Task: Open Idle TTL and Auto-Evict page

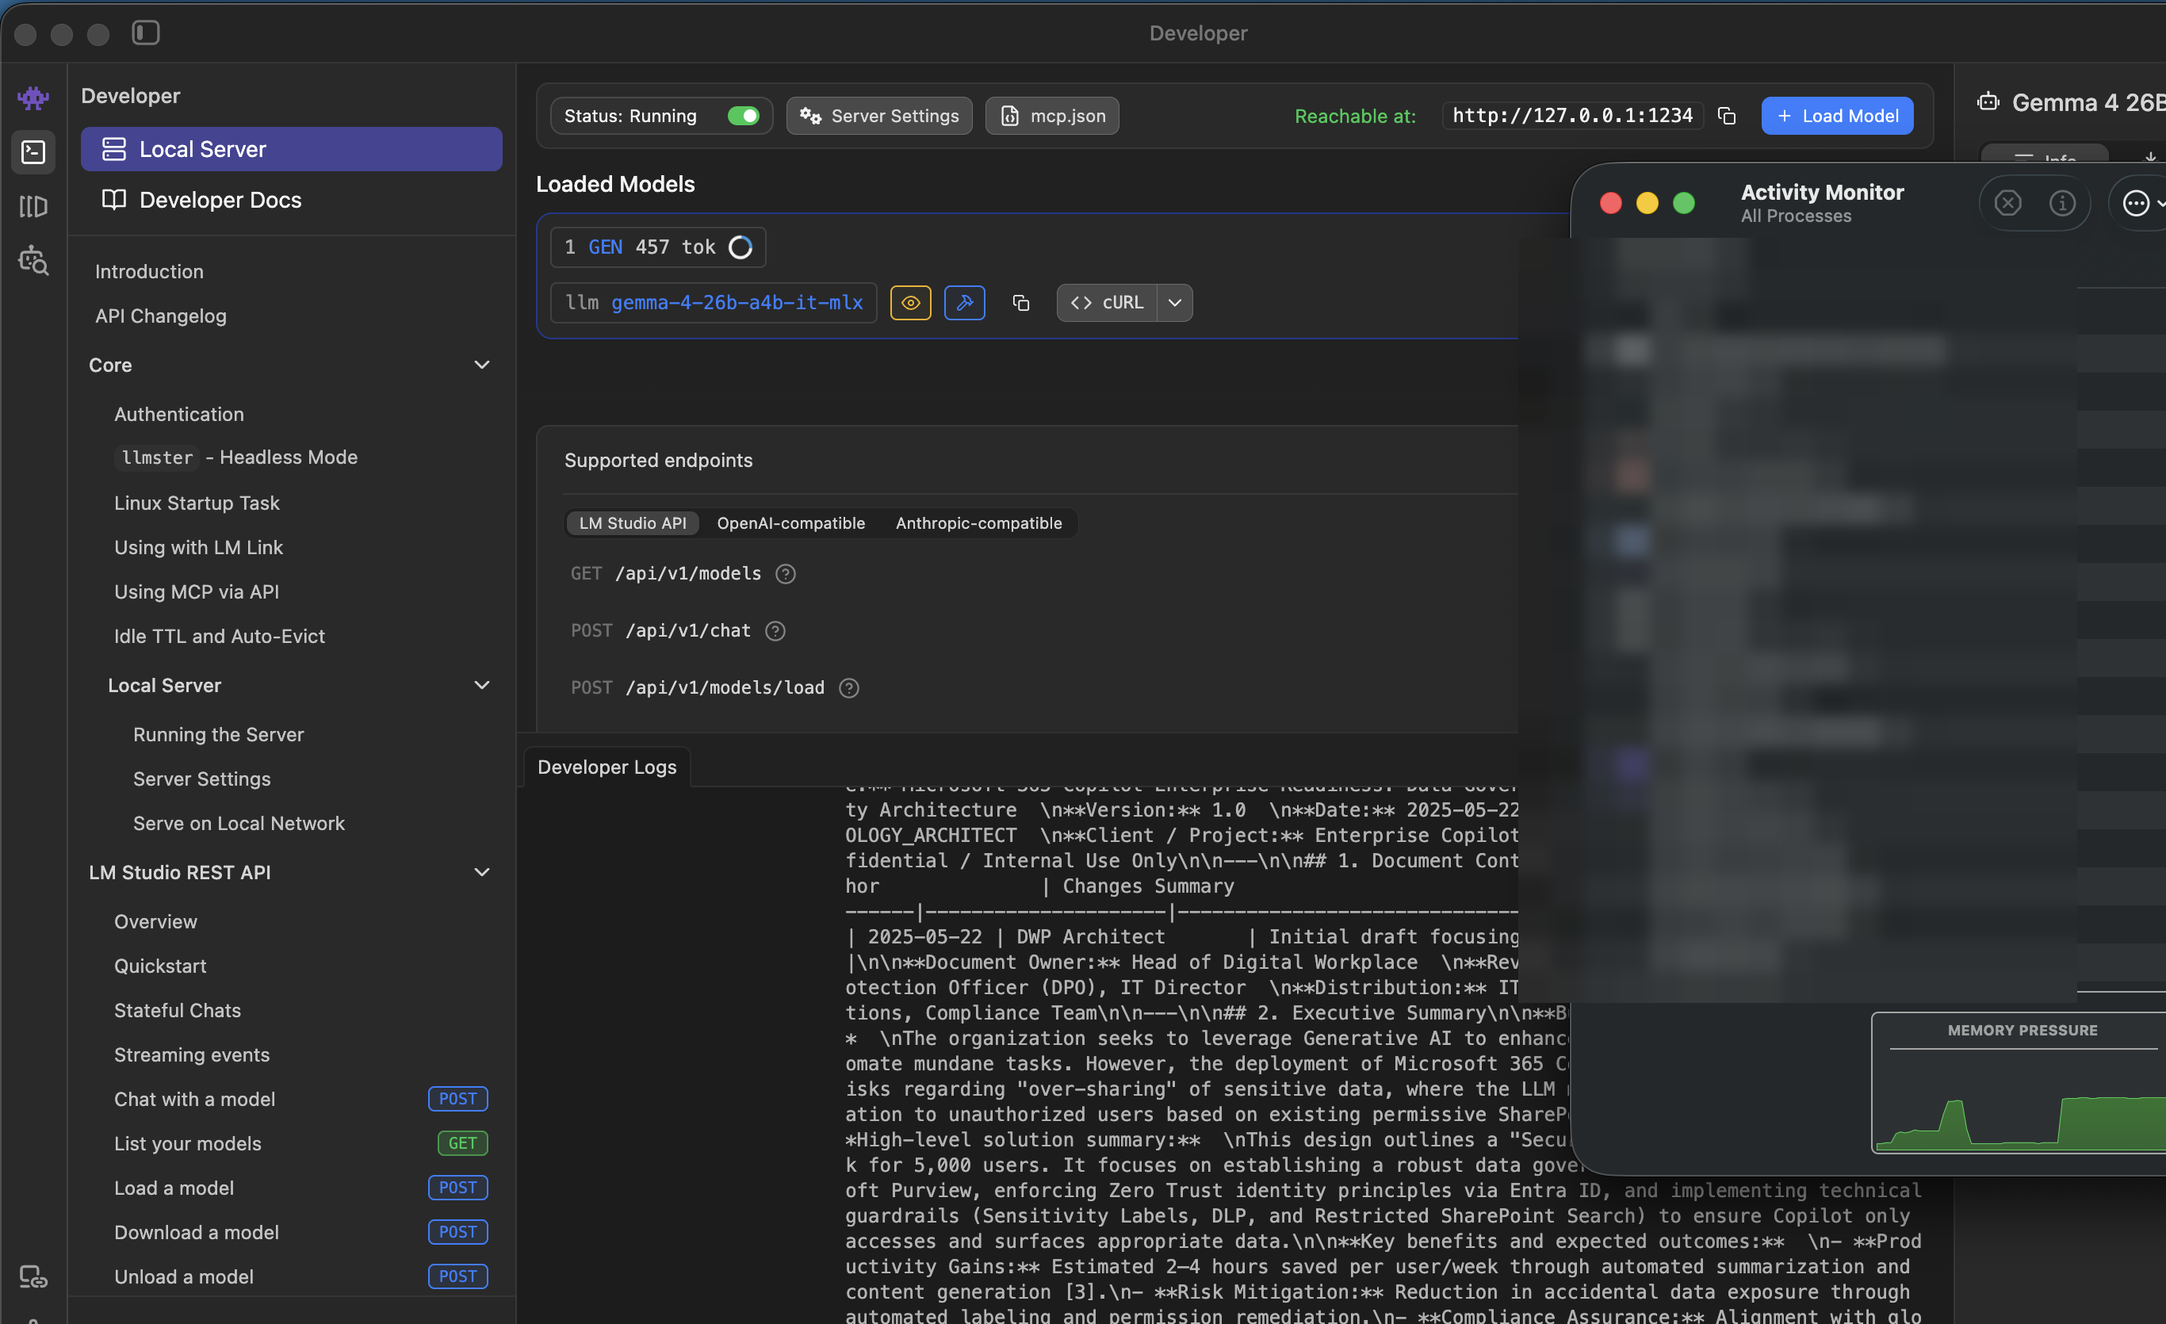Action: [220, 637]
